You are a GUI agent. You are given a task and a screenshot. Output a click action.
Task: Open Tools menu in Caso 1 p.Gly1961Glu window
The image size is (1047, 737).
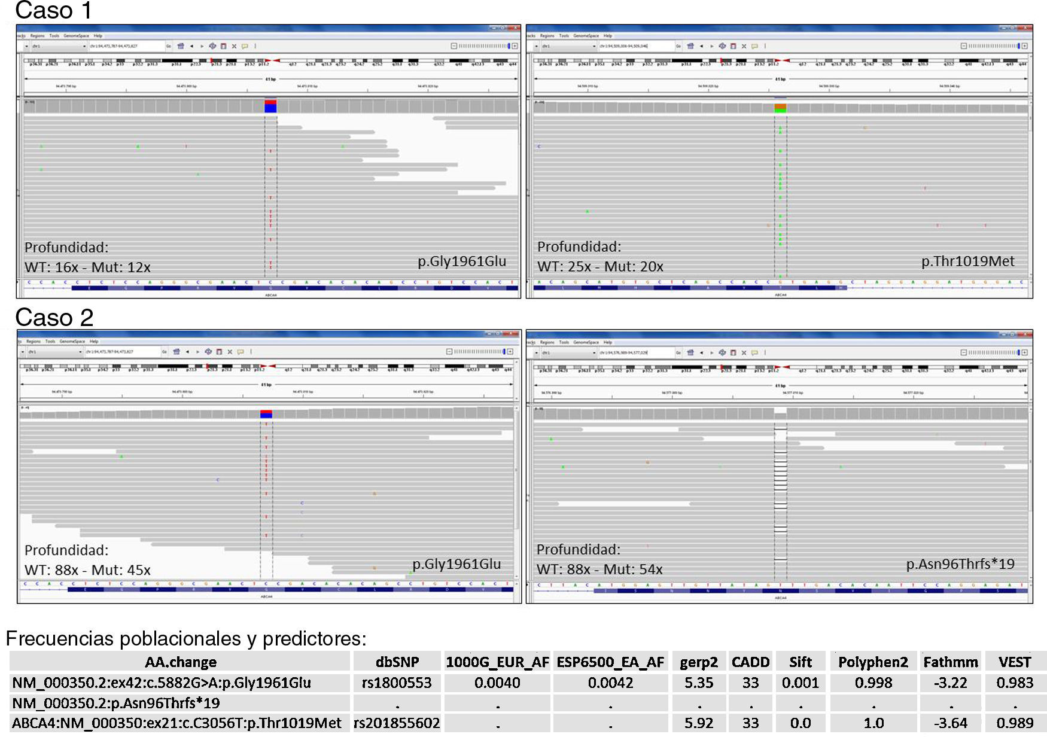(54, 36)
